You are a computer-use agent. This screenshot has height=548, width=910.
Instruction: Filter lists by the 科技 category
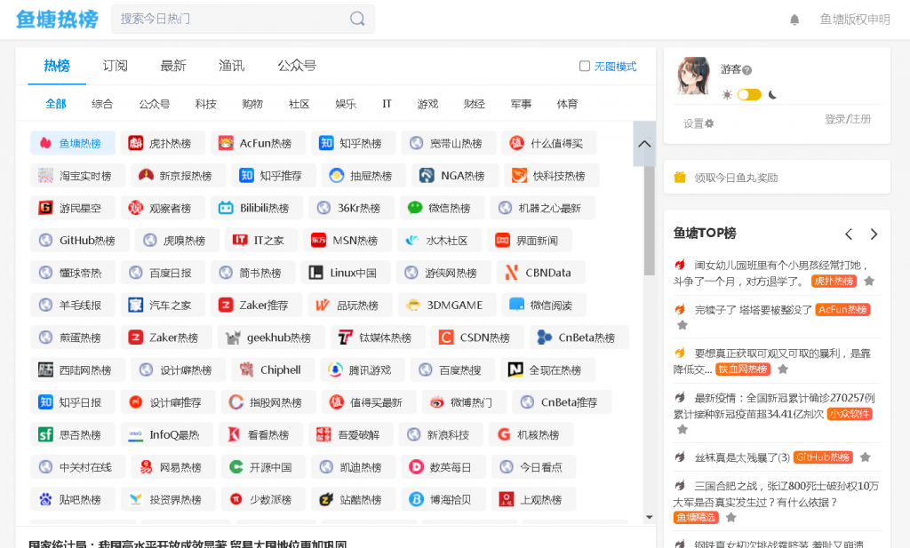[x=205, y=103]
